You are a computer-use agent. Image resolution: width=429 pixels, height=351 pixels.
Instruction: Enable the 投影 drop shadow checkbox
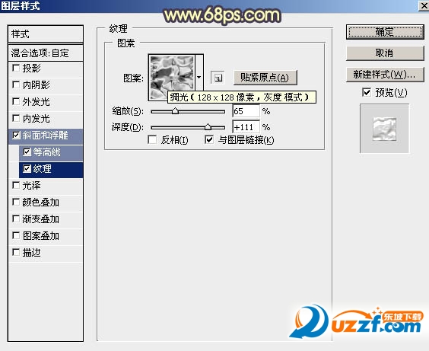[x=16, y=68]
